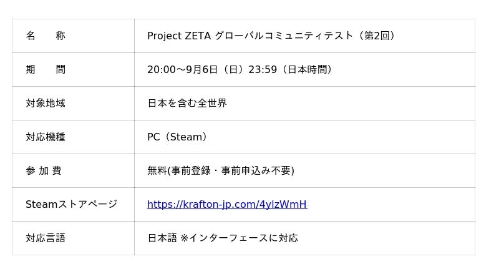Click the Steamストアページ label
Screen dimensions: 499x274
click(72, 204)
